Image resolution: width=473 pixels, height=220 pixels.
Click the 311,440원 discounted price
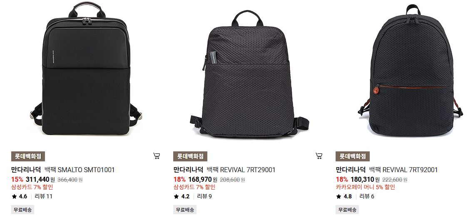pos(40,180)
